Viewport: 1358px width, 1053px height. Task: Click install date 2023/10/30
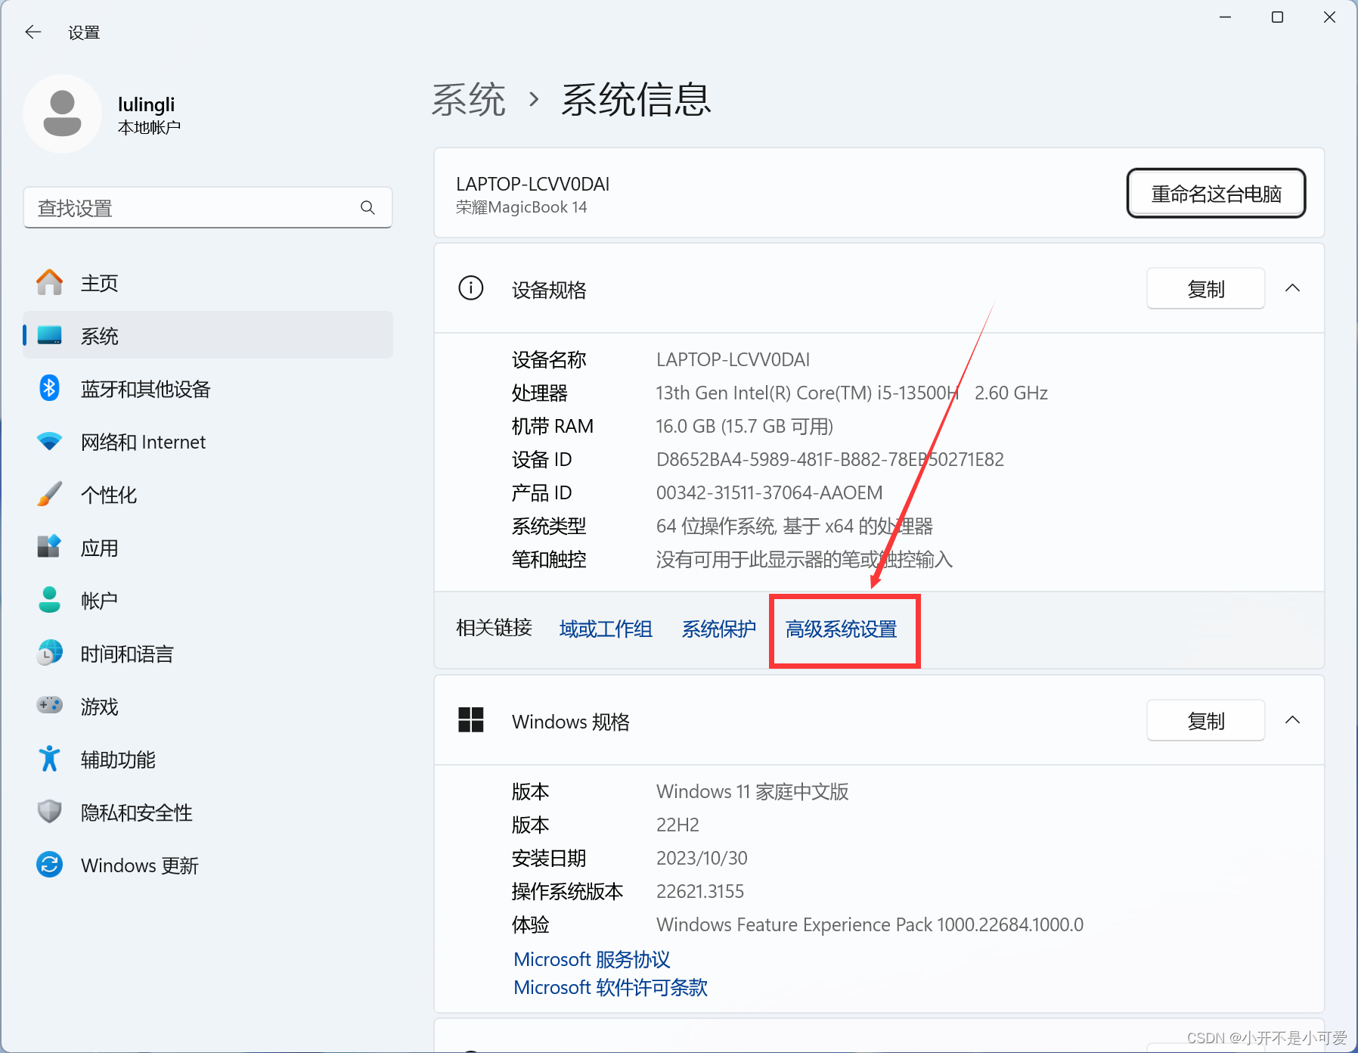(702, 858)
